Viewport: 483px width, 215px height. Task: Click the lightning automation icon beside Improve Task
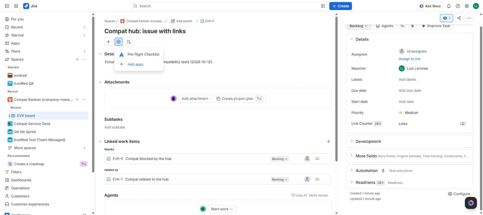point(412,26)
